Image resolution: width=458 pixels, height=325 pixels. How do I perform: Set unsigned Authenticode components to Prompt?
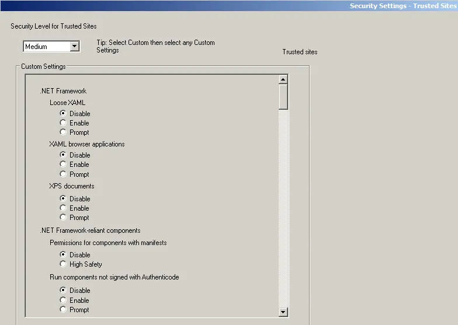click(63, 309)
